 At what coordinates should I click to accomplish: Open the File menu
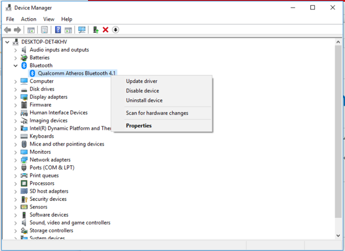(10, 19)
